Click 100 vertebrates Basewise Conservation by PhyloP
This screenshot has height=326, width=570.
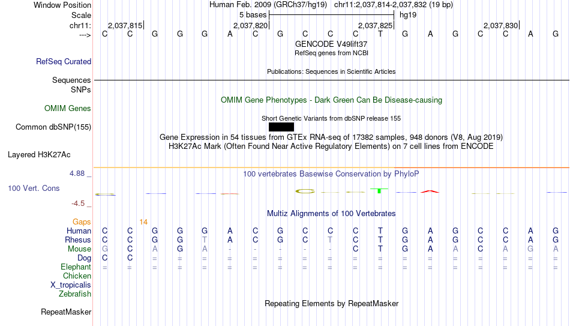[331, 174]
